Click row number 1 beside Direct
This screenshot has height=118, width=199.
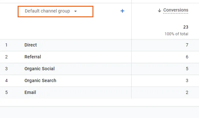(x=6, y=45)
